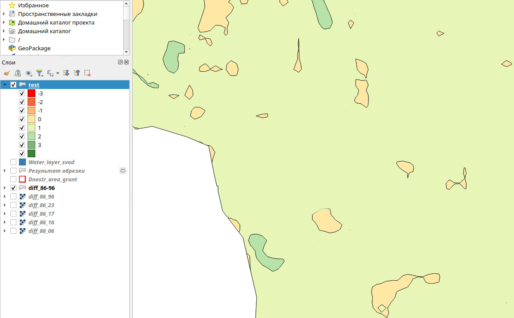
Task: Expand the diff_86_96 raster layer
Action: pyautogui.click(x=5, y=196)
